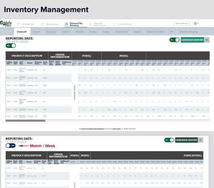Open the Dashboard menu item
This screenshot has width=214, height=188.
pos(28,24)
